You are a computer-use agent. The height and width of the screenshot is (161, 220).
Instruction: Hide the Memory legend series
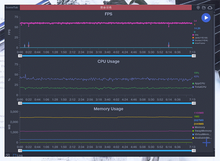click(x=199, y=127)
